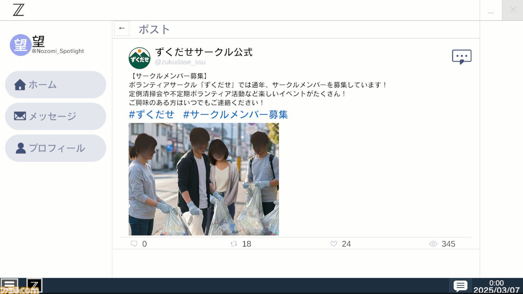Click the @Nozomi_Spotlight username

pyautogui.click(x=58, y=51)
